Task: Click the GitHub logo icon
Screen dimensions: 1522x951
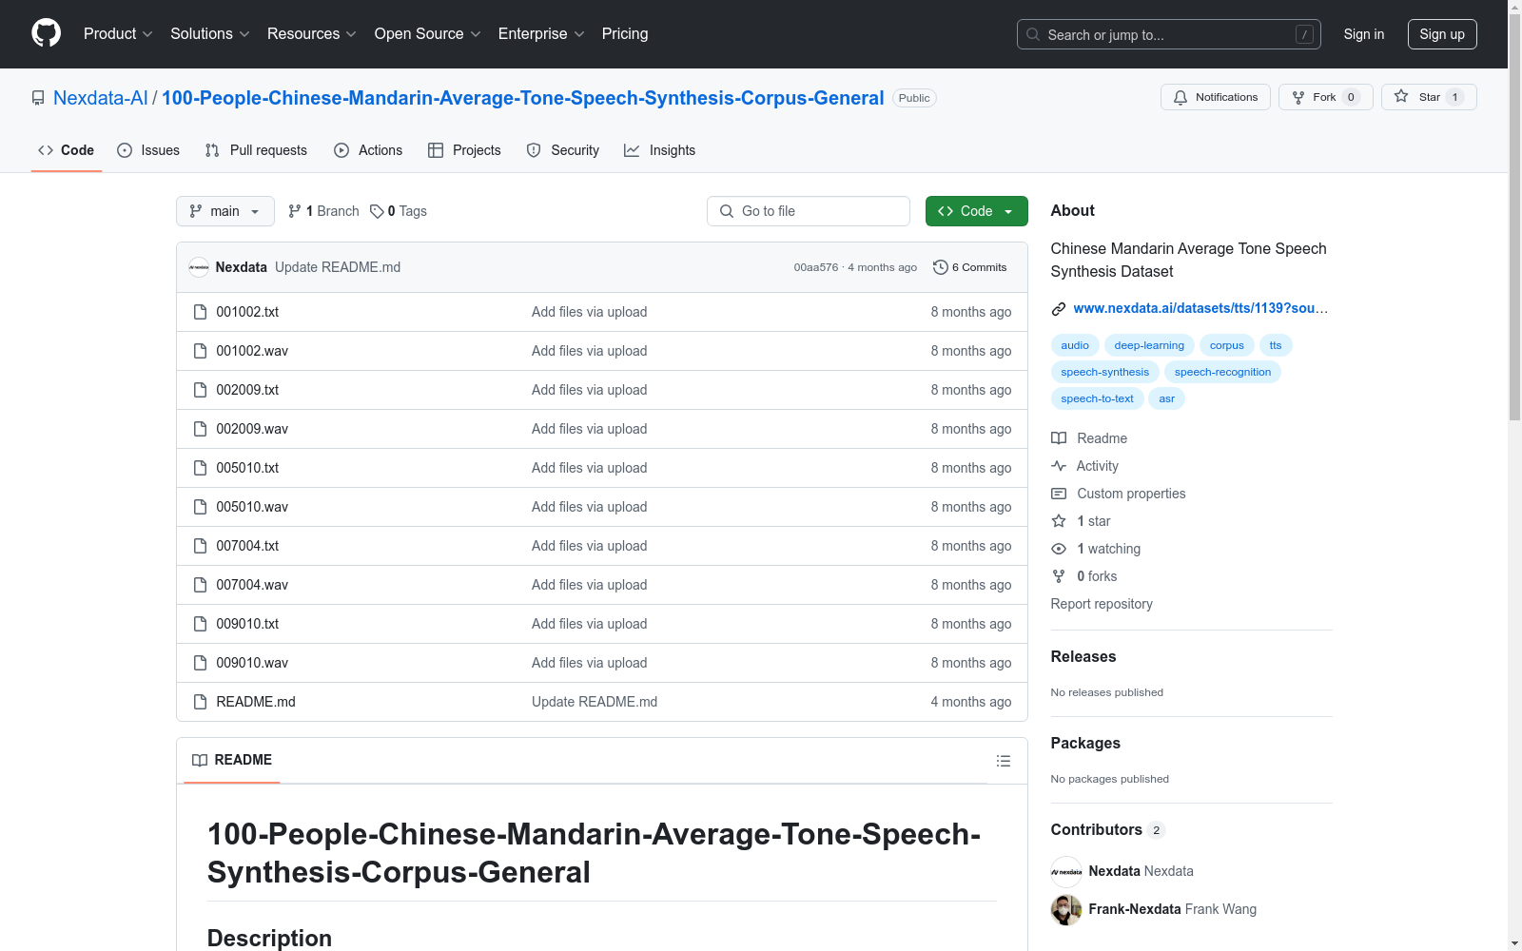Action: click(x=46, y=33)
